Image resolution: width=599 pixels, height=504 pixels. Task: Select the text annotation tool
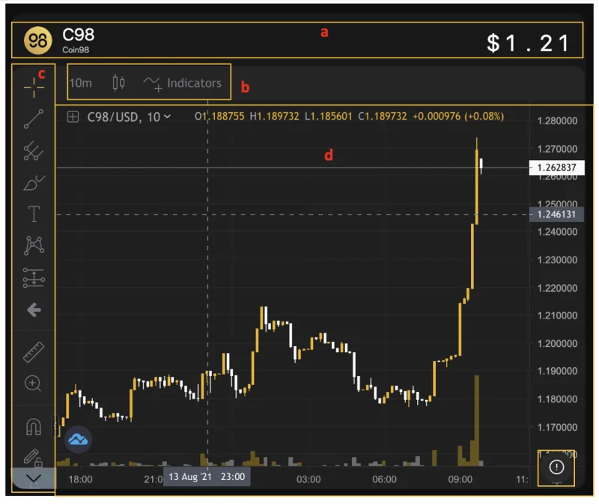(x=34, y=214)
